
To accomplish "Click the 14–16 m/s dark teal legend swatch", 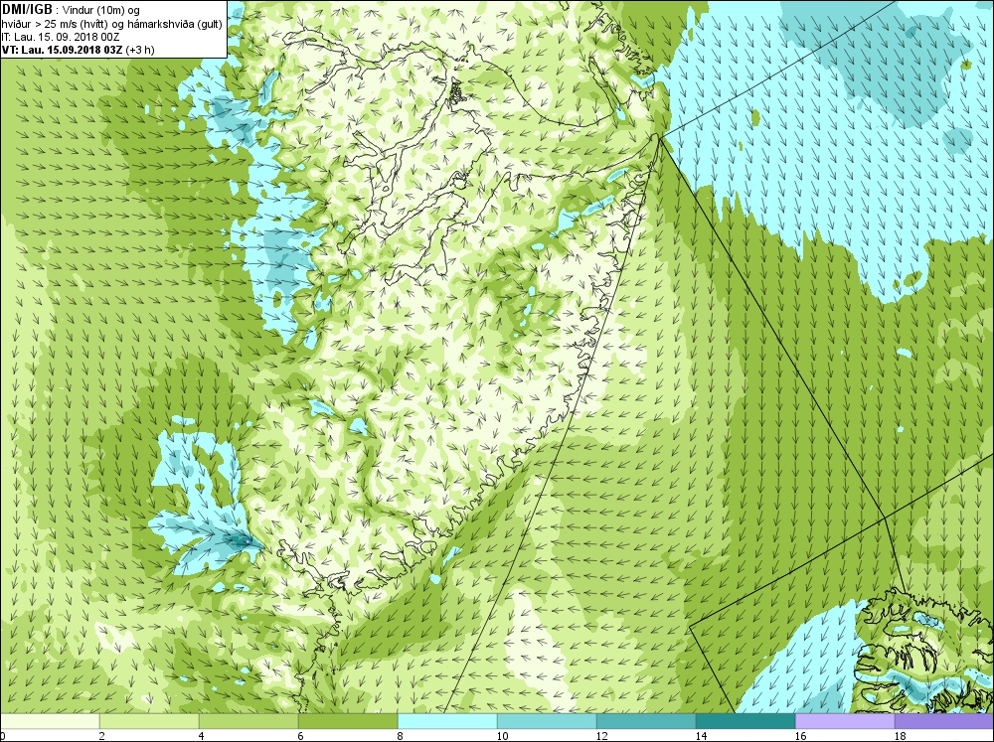I will click(745, 721).
